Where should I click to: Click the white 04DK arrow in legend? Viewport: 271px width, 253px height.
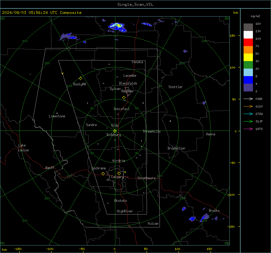[248, 99]
